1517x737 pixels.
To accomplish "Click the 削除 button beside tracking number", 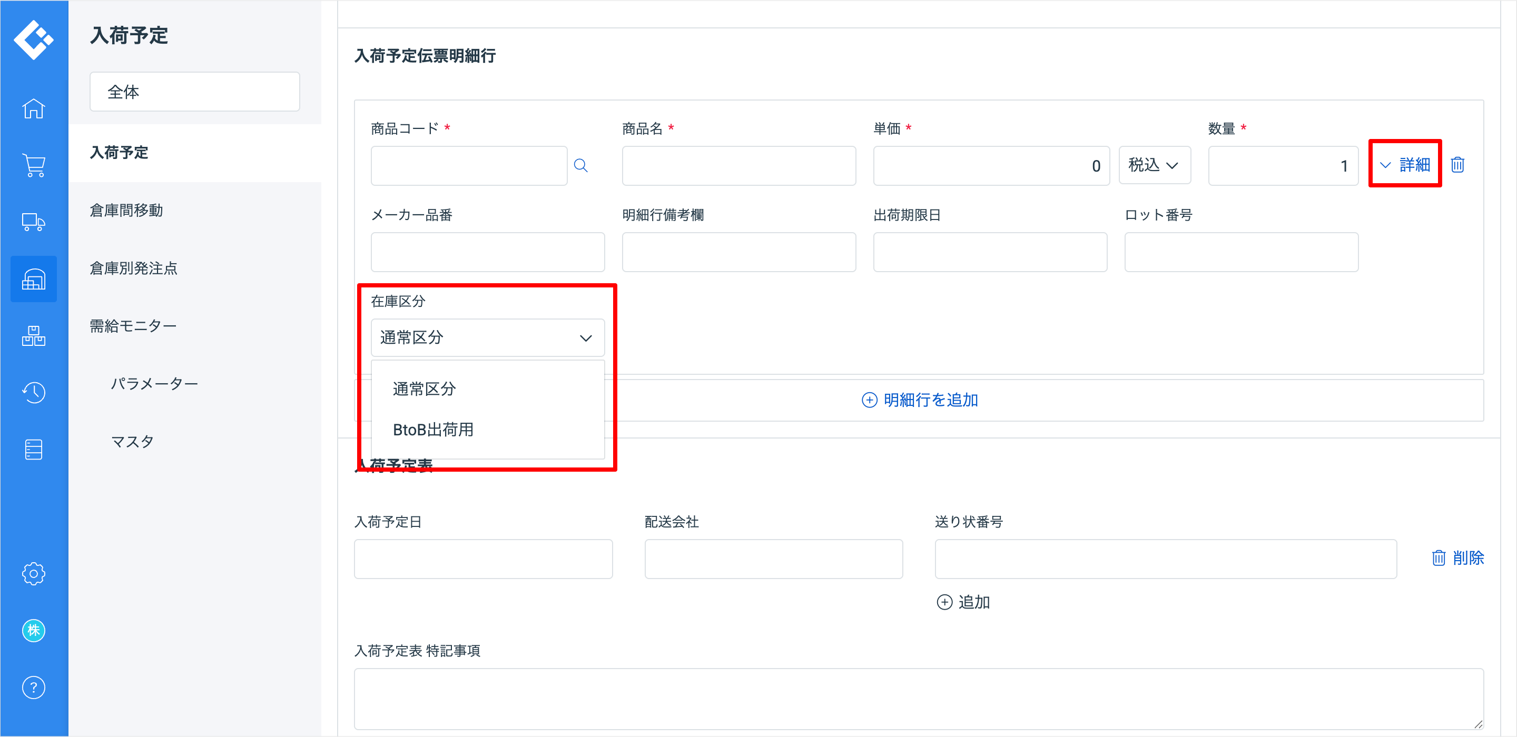I will (1457, 557).
